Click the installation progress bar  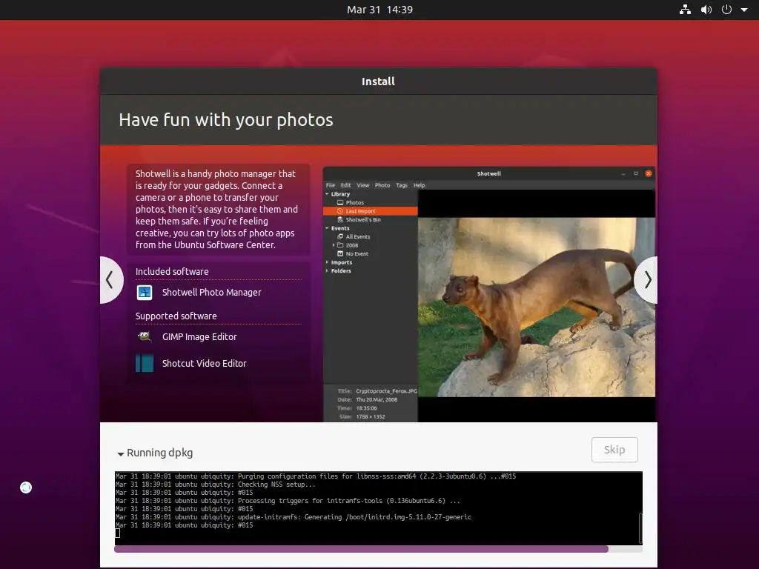[378, 549]
